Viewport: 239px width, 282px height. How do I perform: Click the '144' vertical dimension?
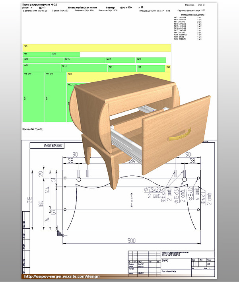click(x=47, y=190)
